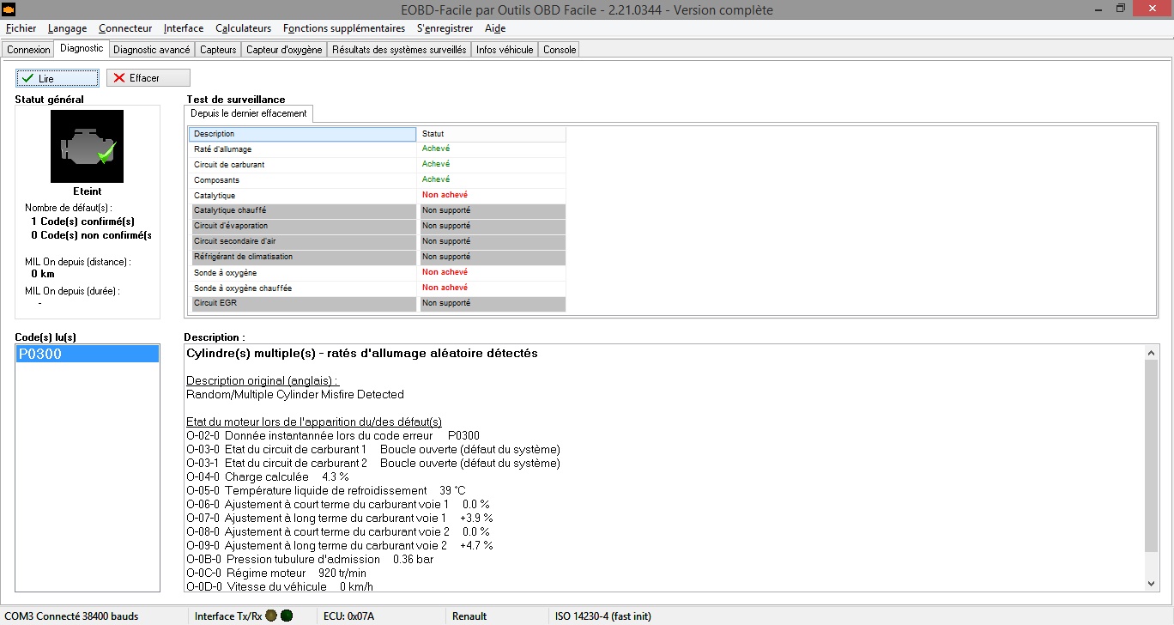The image size is (1174, 625).
Task: Open the Infos véhicule tab
Action: pos(505,50)
